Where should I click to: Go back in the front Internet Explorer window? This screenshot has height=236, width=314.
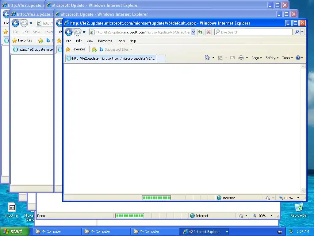69,32
